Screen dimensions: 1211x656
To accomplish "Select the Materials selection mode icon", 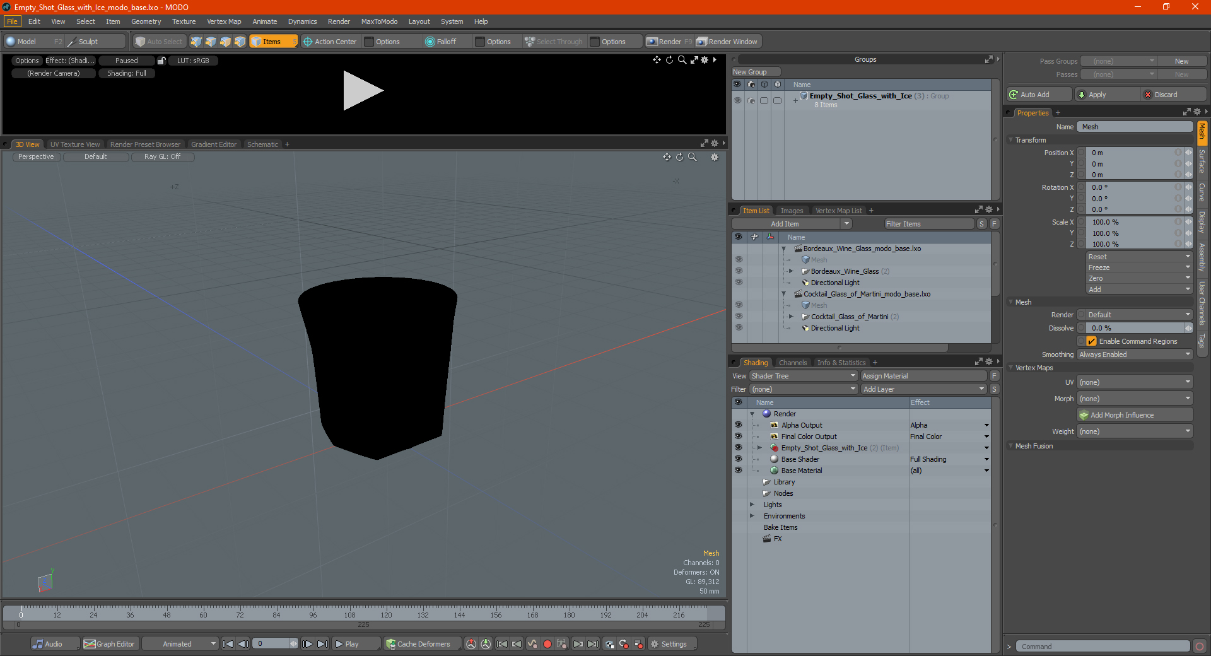I will pyautogui.click(x=240, y=42).
